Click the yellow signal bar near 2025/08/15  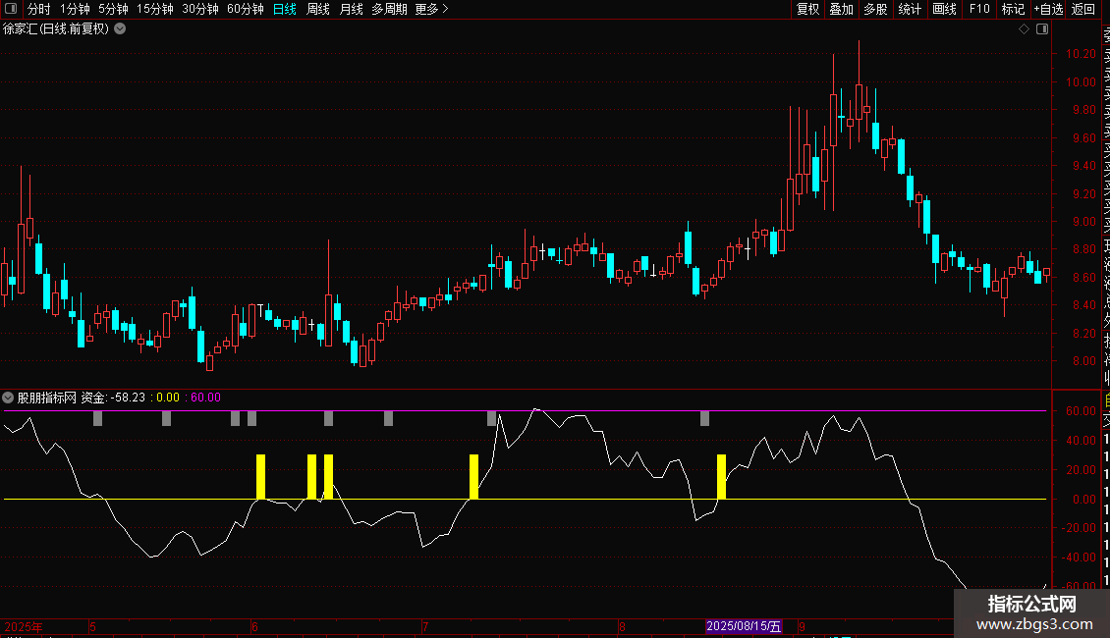(x=721, y=477)
